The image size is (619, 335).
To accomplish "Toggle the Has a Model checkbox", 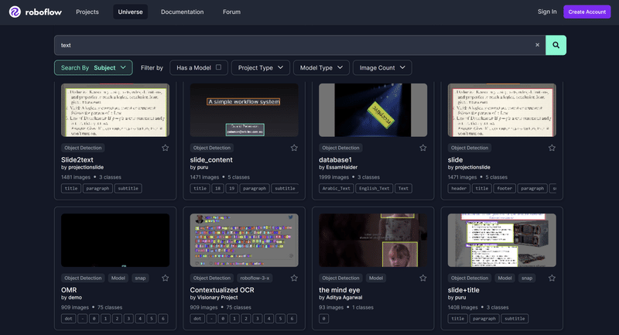I will point(218,67).
